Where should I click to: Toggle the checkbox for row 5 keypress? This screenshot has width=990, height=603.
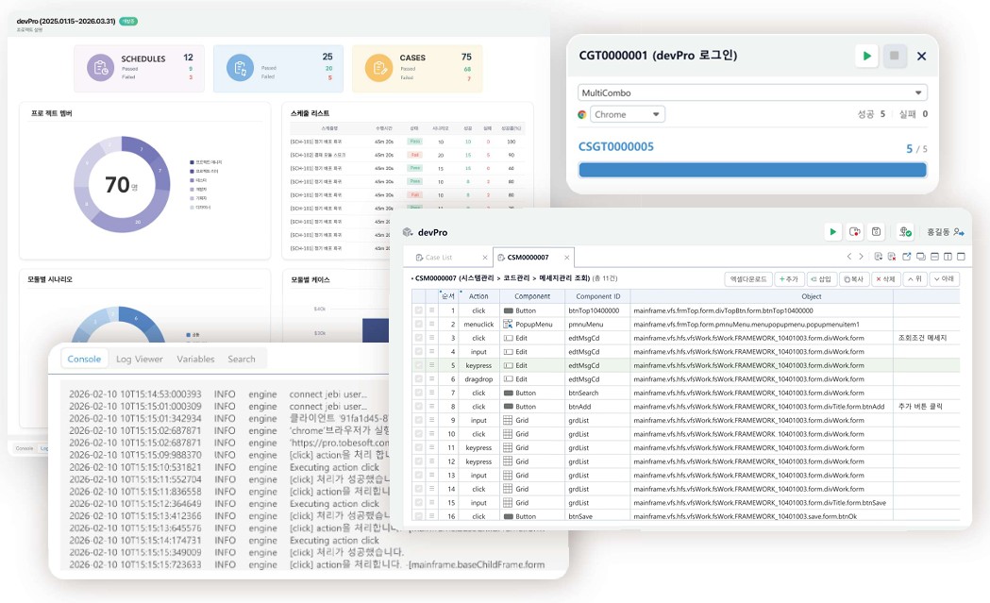[418, 365]
